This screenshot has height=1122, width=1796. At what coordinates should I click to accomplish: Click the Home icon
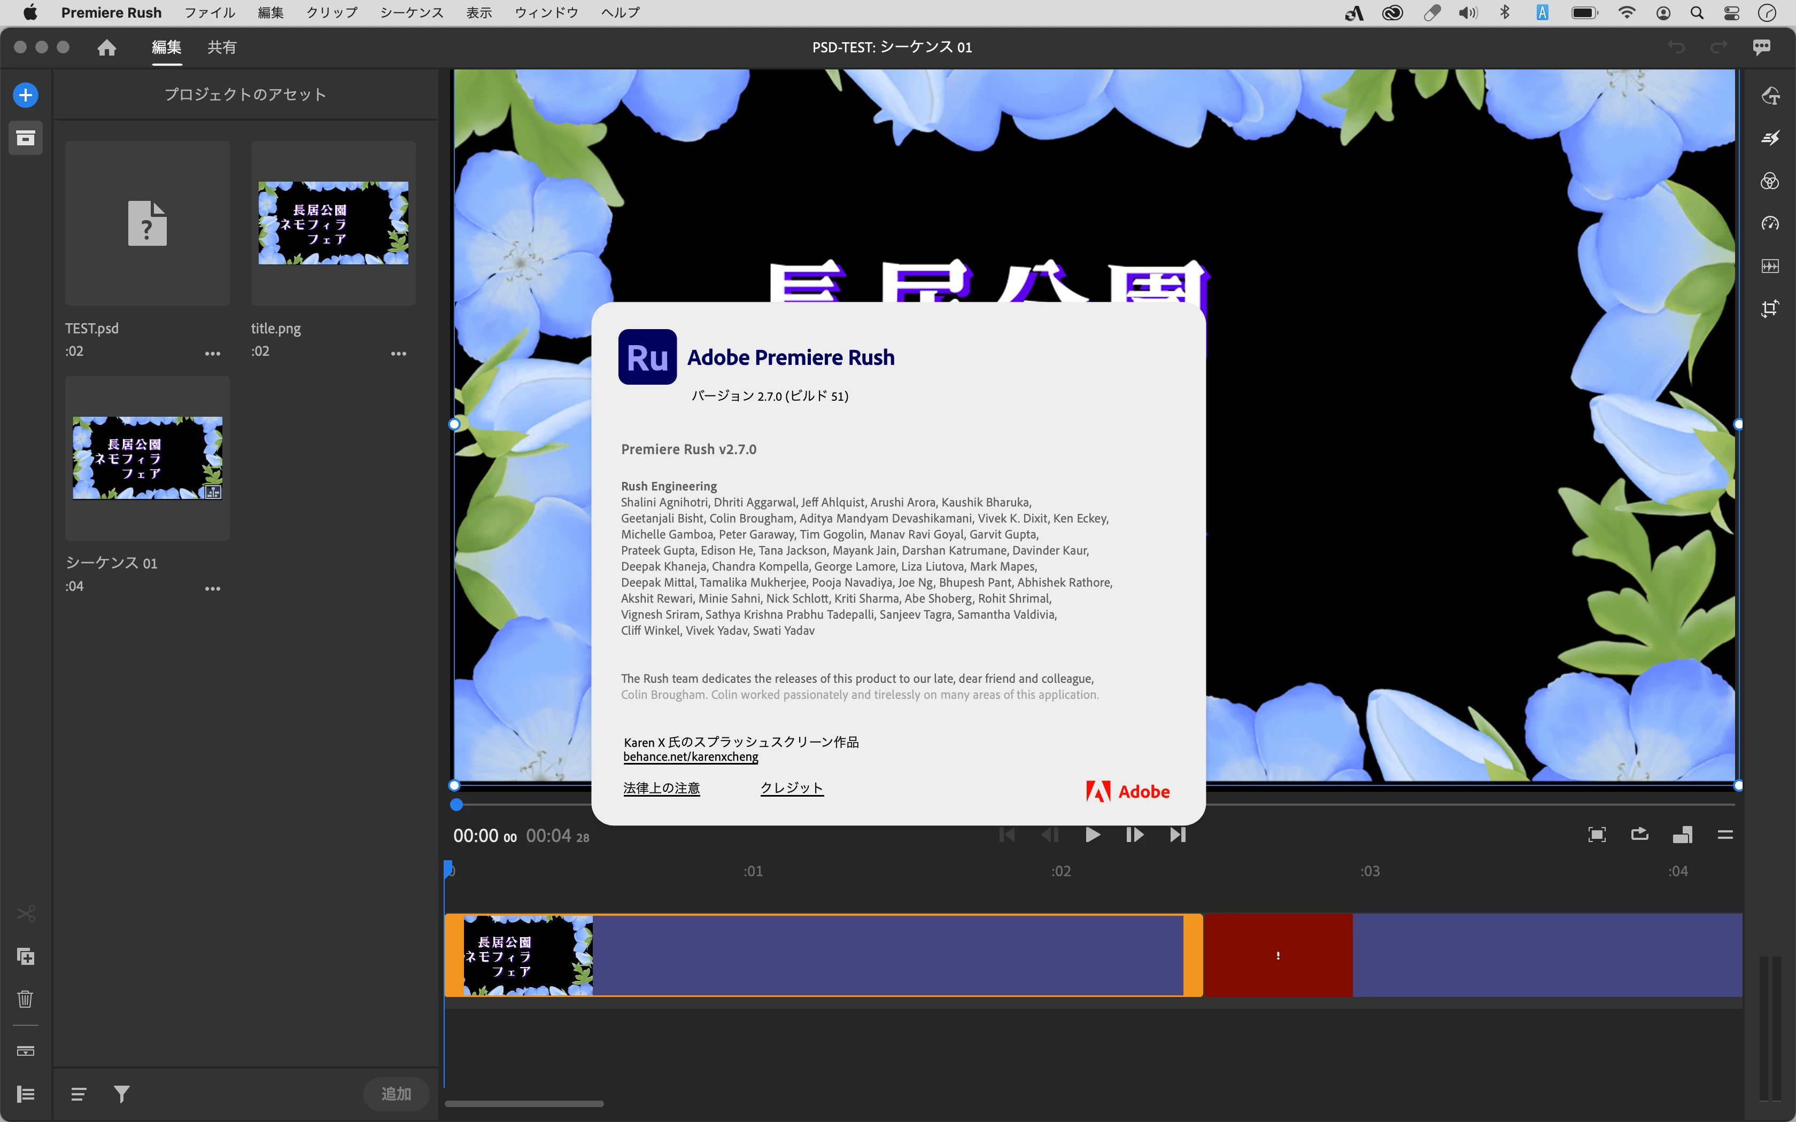click(x=107, y=48)
